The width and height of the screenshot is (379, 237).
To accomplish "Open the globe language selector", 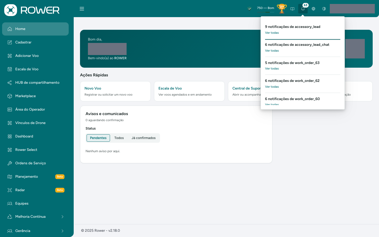I will [313, 9].
